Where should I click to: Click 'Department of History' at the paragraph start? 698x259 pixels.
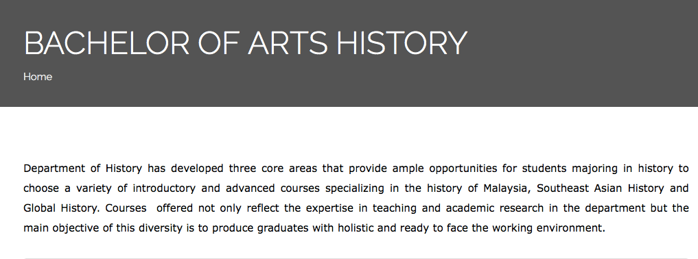coord(83,169)
